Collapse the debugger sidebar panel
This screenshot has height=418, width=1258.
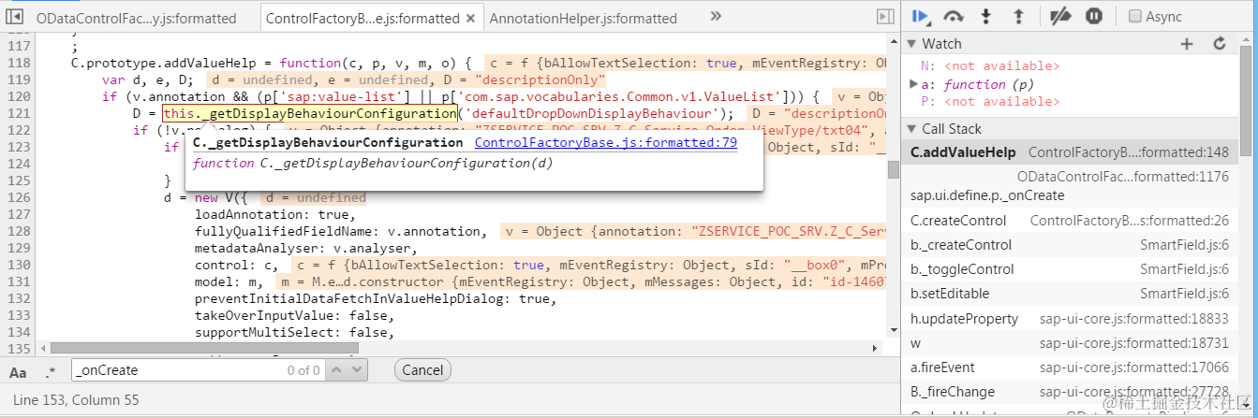click(x=884, y=17)
